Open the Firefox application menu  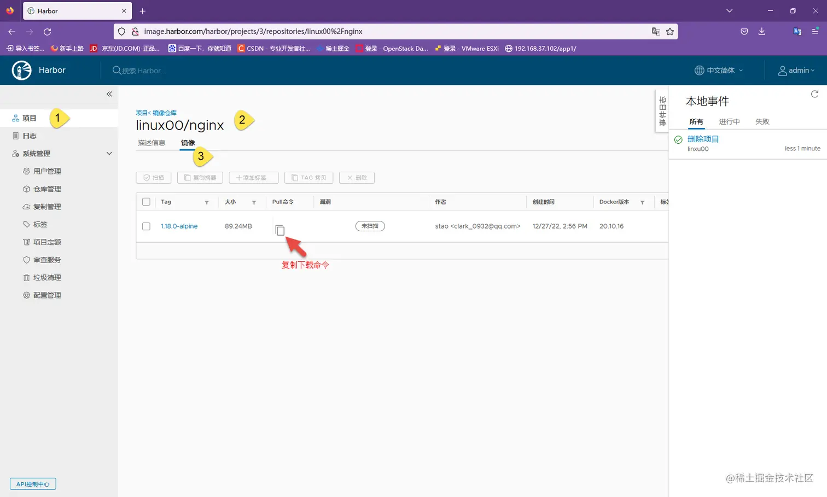coord(815,32)
